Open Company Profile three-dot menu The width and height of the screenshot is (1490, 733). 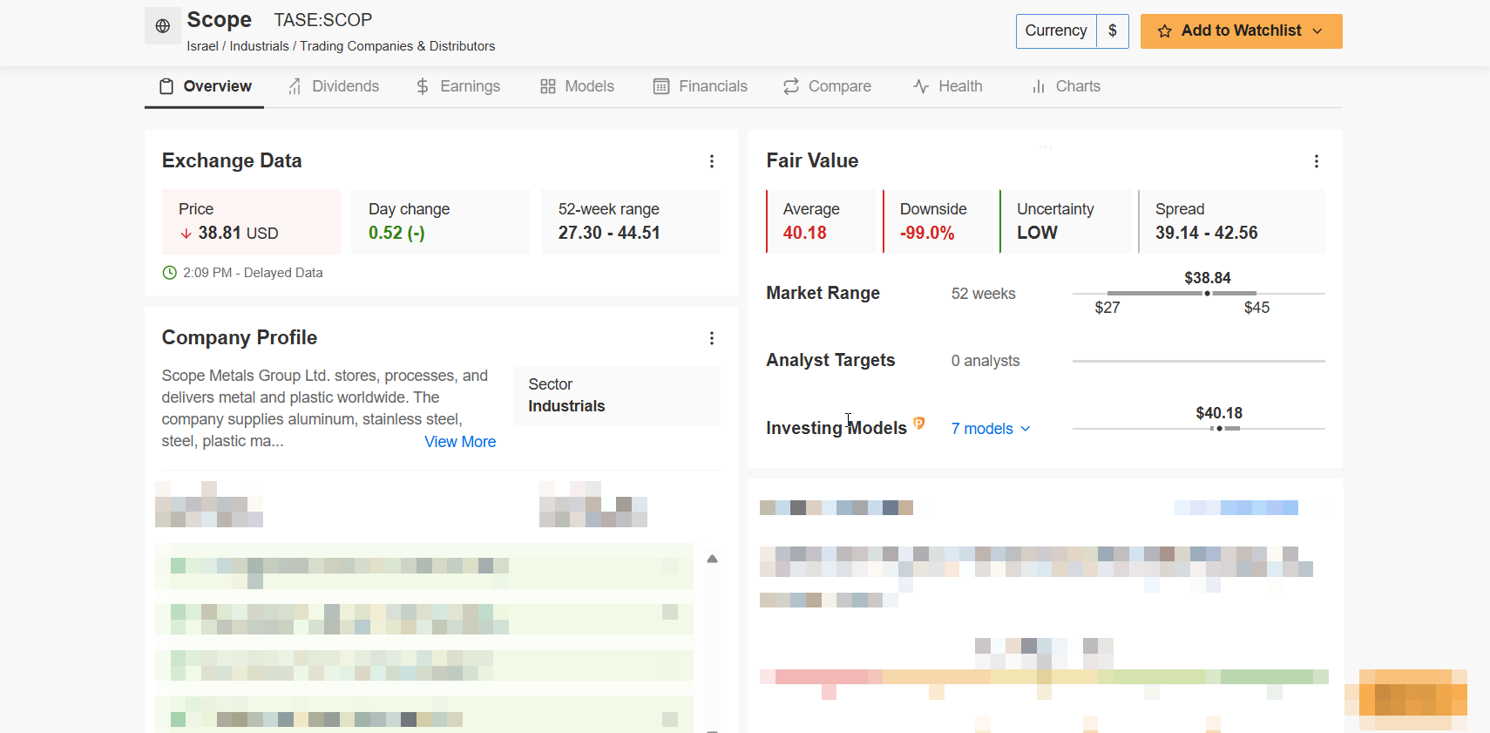coord(712,338)
